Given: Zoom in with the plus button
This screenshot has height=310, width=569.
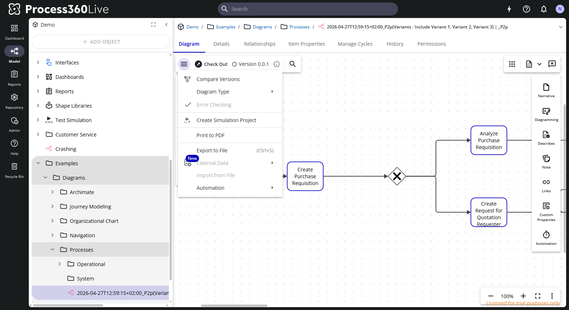Looking at the screenshot, I should [x=523, y=296].
